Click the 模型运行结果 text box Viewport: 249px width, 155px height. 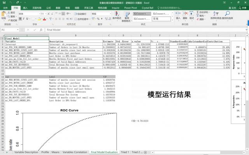[x=169, y=95]
